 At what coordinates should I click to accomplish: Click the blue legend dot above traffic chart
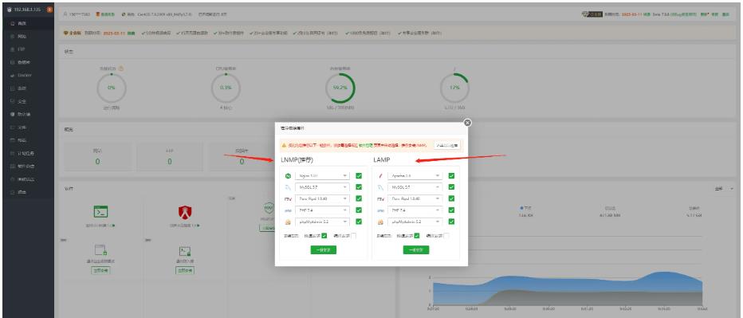(x=521, y=207)
